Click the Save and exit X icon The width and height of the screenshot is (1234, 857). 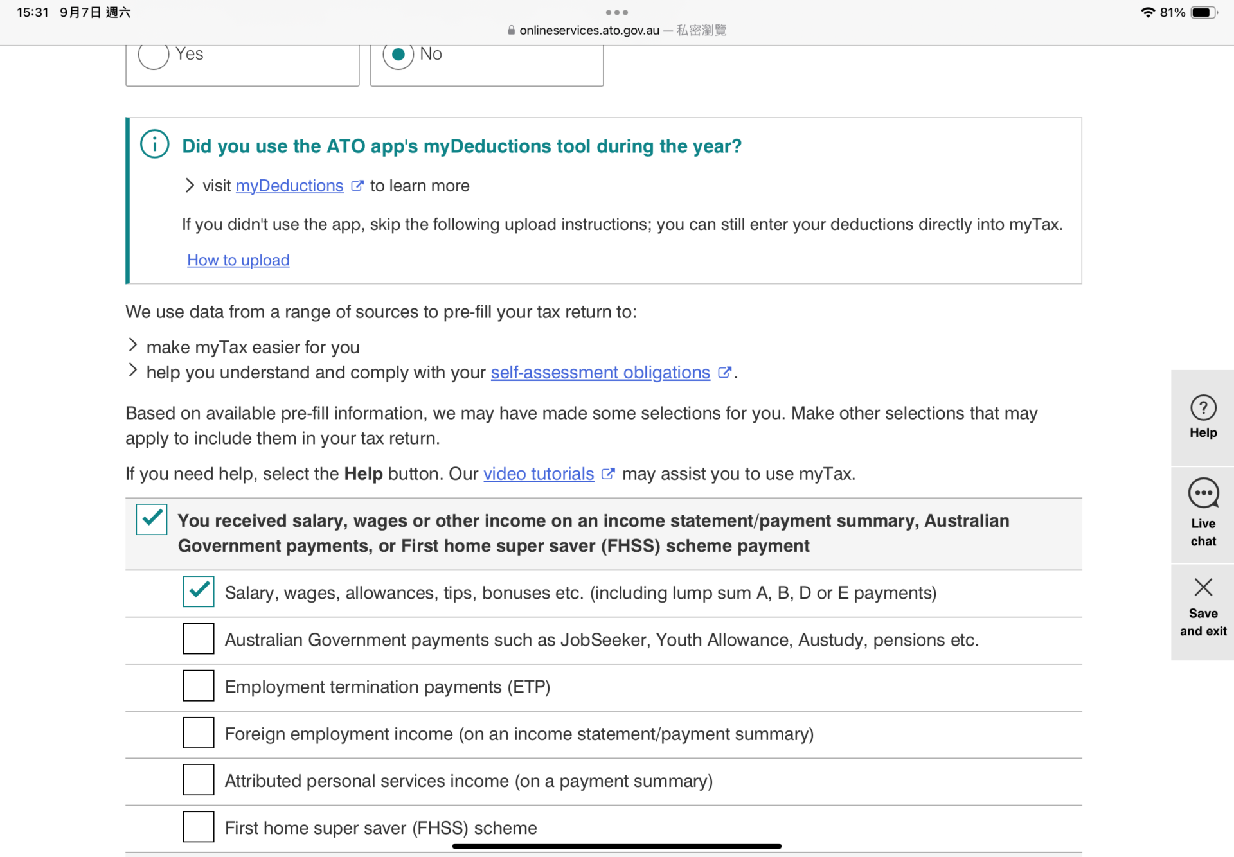tap(1203, 587)
